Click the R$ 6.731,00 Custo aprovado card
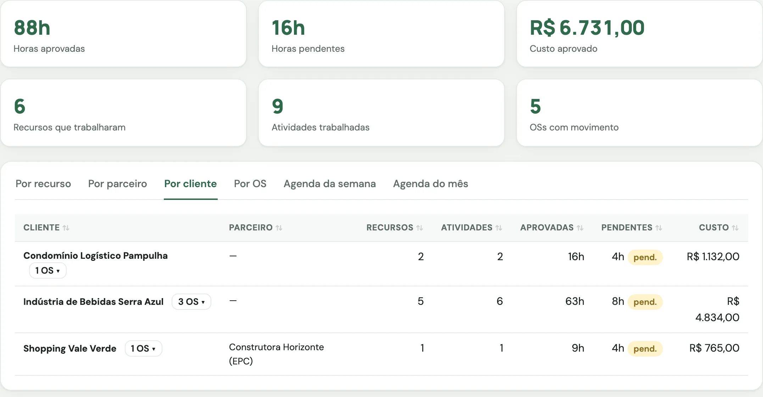Screen dimensions: 763x397 coord(640,34)
